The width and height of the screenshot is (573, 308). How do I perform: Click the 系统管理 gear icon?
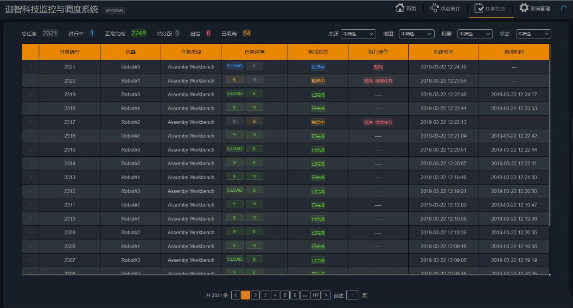(524, 8)
